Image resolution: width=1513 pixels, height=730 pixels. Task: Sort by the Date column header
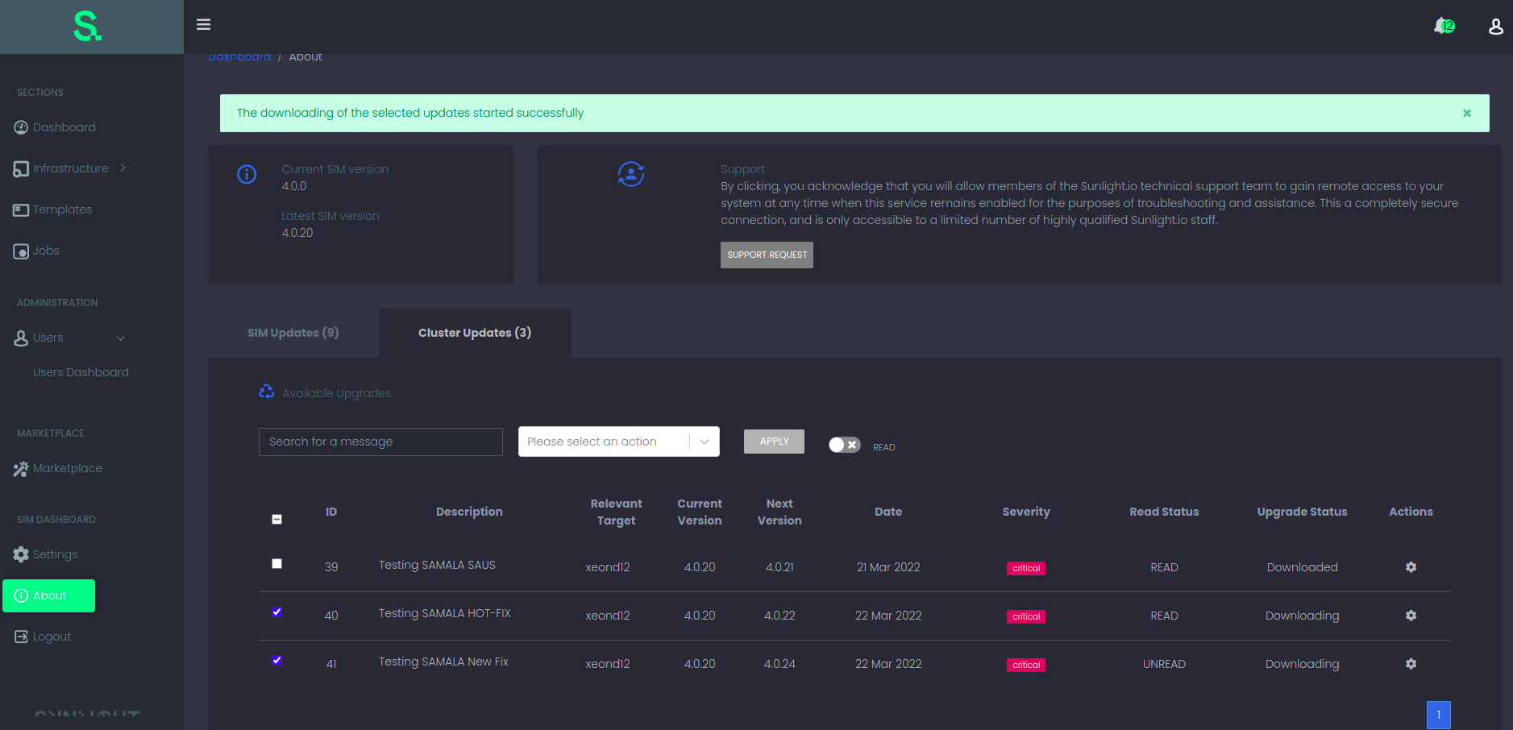(x=888, y=512)
